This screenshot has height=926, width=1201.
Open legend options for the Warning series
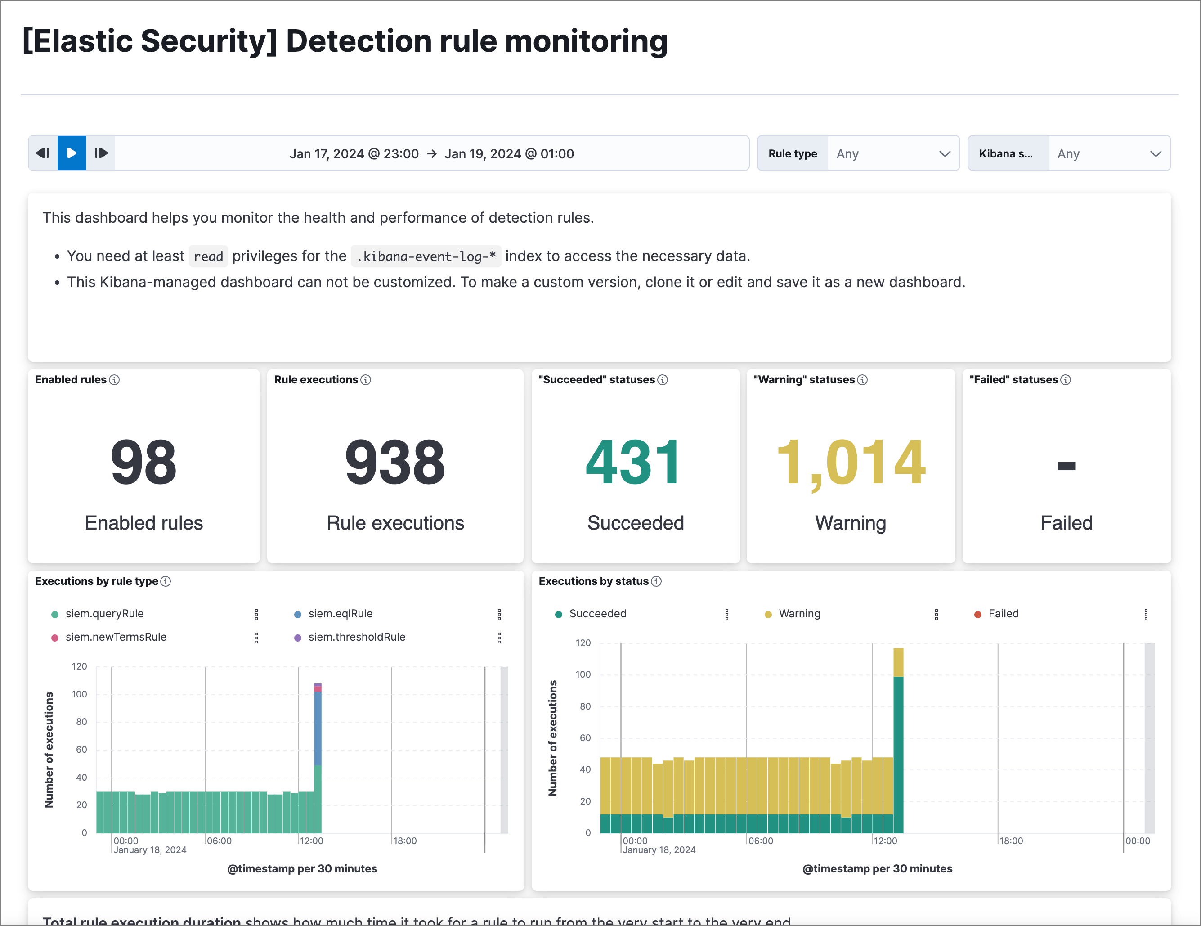click(x=936, y=613)
